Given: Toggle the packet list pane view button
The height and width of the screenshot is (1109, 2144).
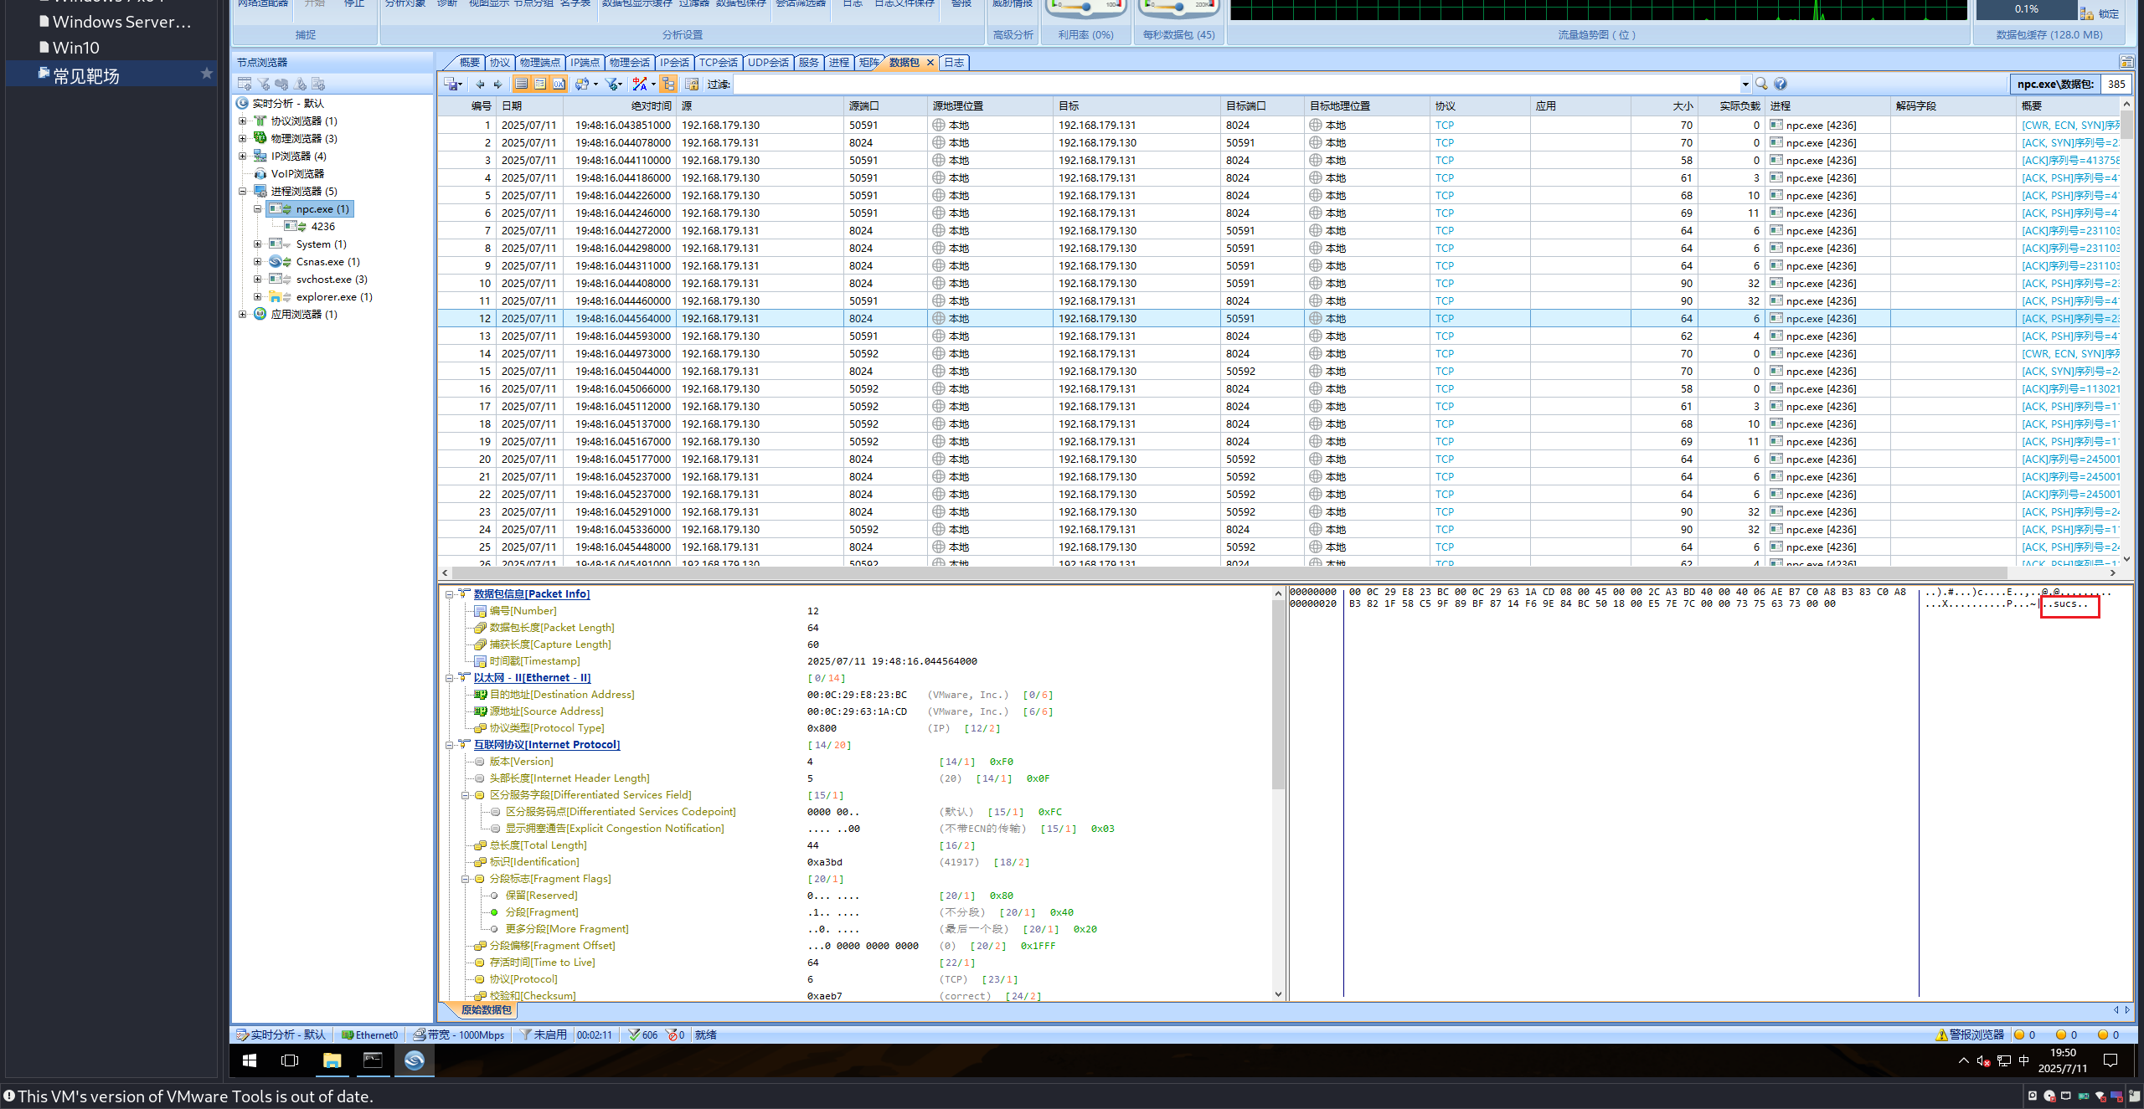Looking at the screenshot, I should 521,84.
